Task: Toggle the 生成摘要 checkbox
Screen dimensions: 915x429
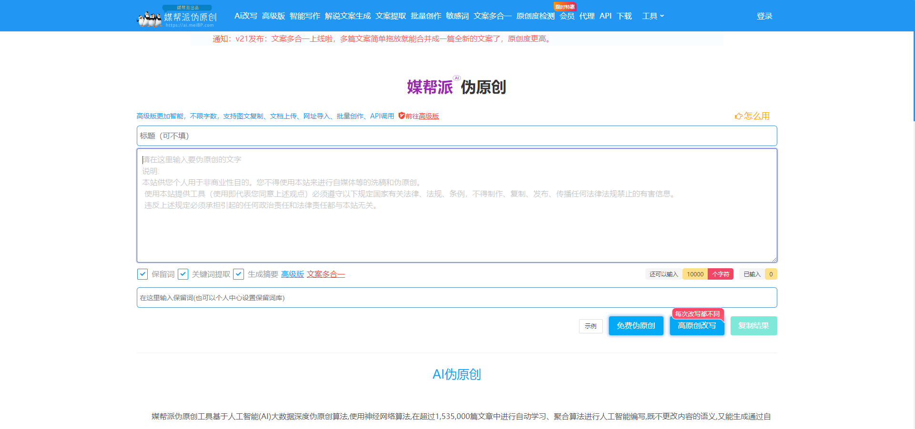Action: click(x=238, y=274)
